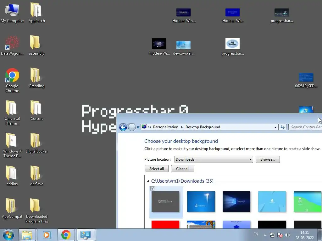322x241 pixels.
Task: Open Action Center flag tray icon
Action: point(280,235)
